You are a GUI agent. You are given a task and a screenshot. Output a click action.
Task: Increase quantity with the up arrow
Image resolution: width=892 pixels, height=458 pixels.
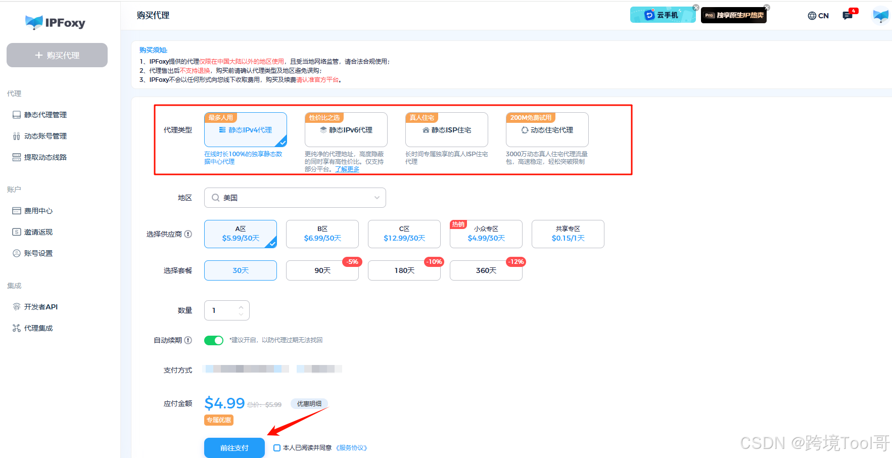click(241, 307)
